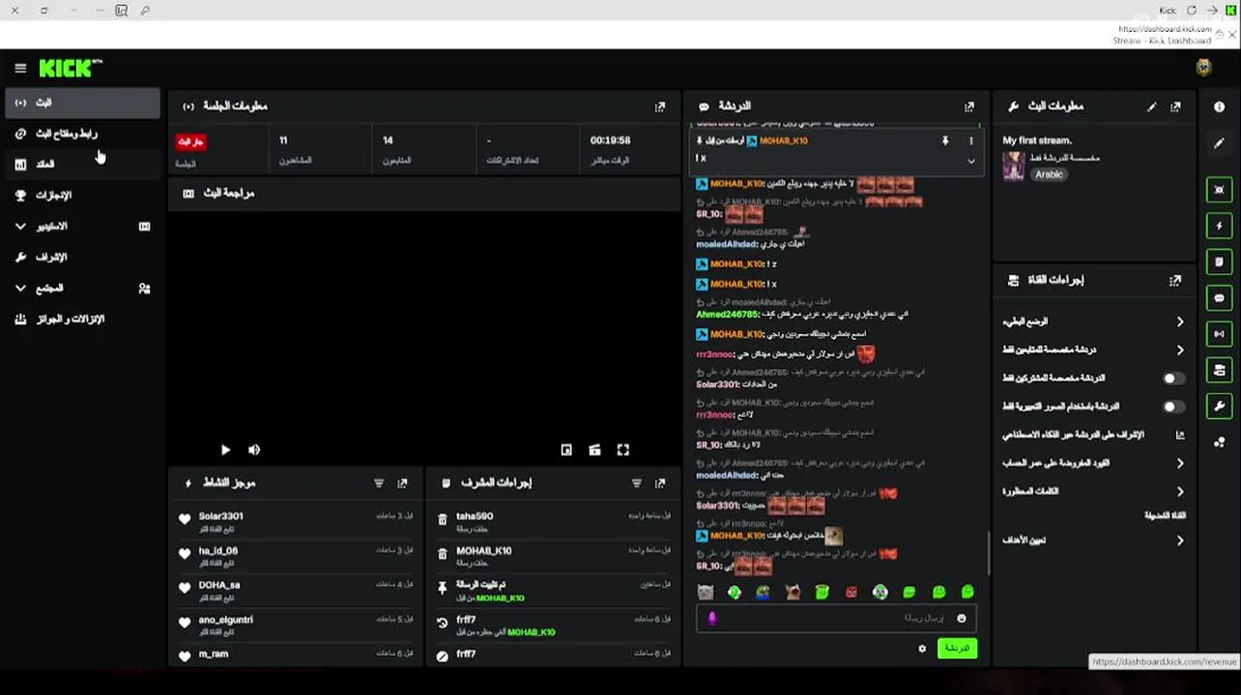Pop out the session info (معلومات الجلسة) panel
The image size is (1241, 695).
[x=660, y=107]
